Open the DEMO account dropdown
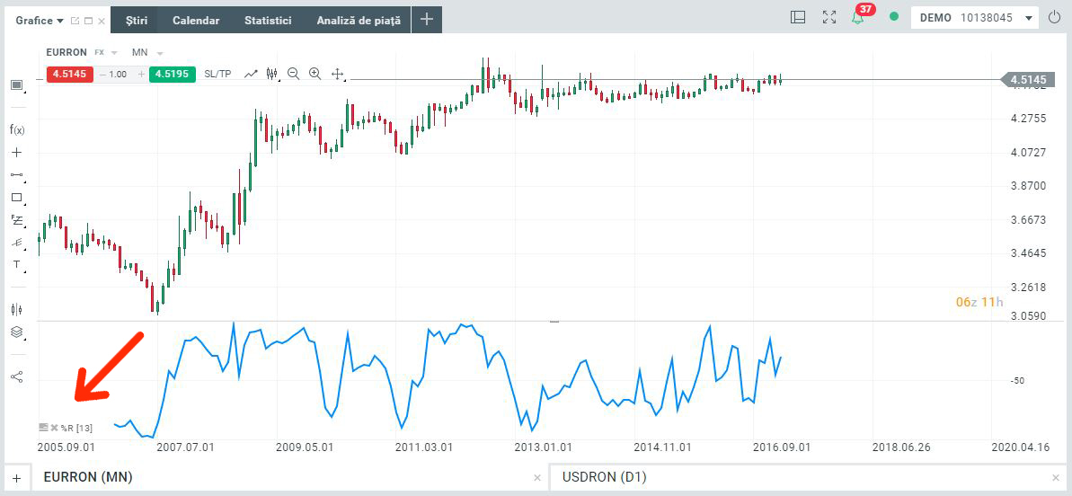Screen dimensions: 1072x496 click(1029, 18)
